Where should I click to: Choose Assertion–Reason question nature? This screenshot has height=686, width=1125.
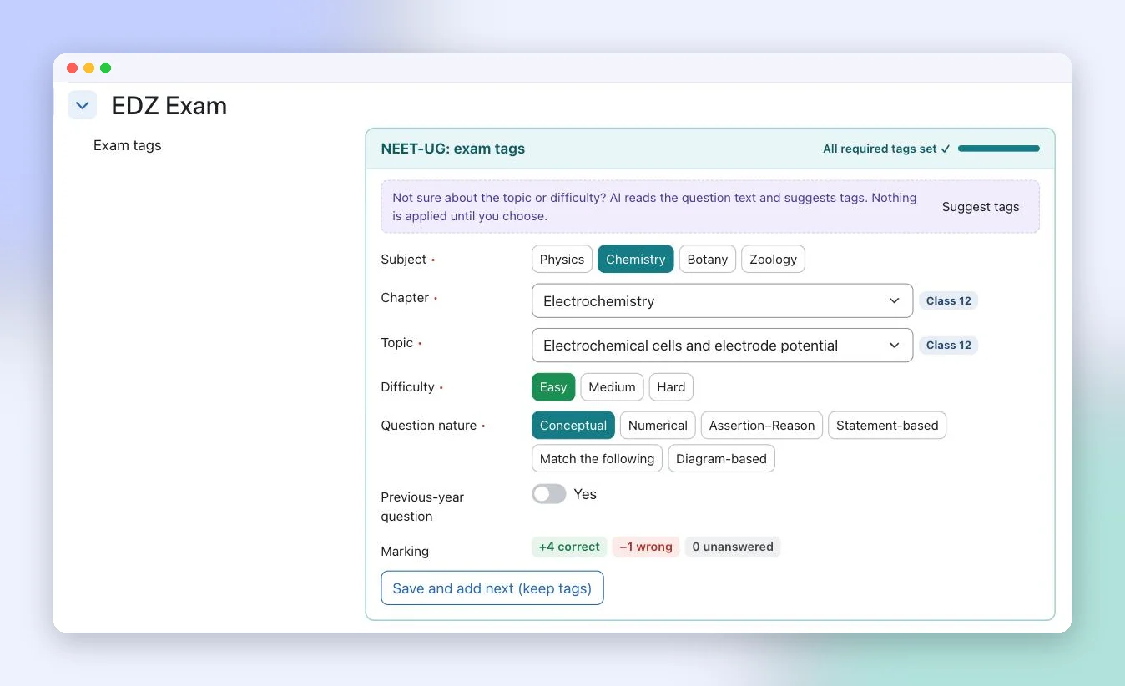(762, 425)
